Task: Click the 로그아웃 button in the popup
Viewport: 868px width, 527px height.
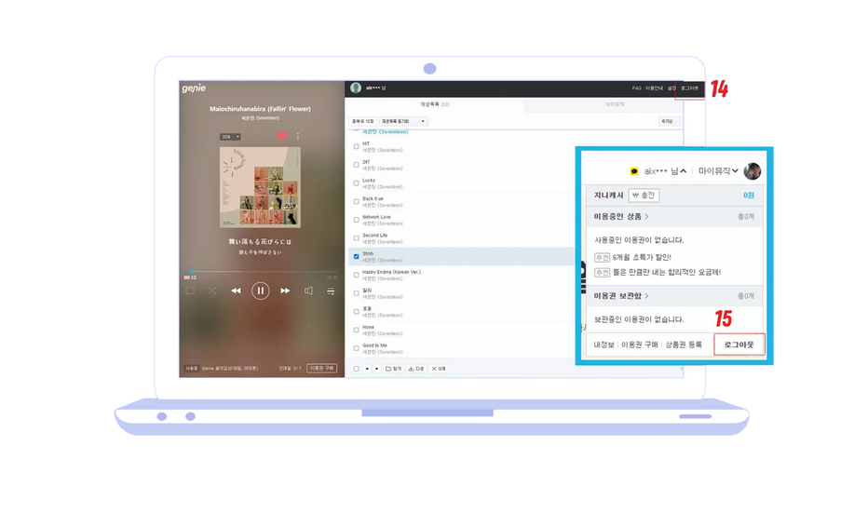Action: click(739, 345)
